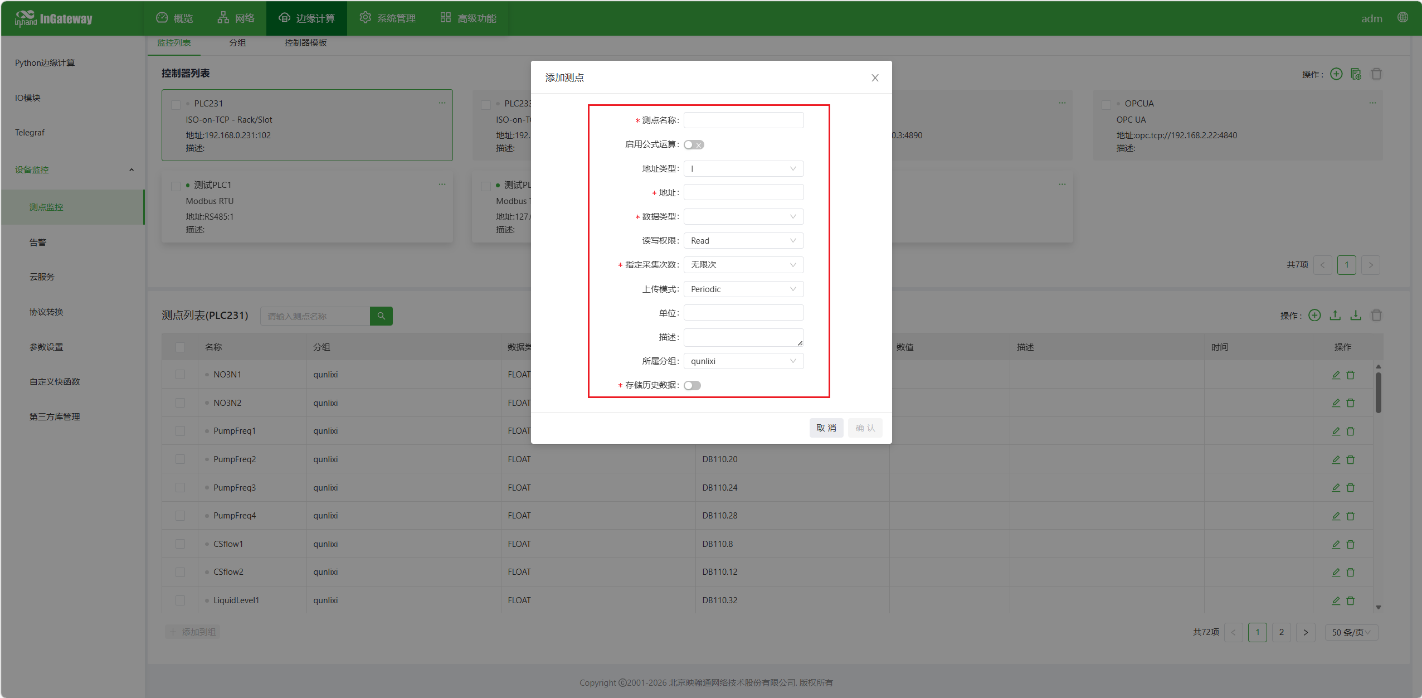Open the 测试PLC1 card three-dot menu
The width and height of the screenshot is (1422, 698).
(442, 185)
